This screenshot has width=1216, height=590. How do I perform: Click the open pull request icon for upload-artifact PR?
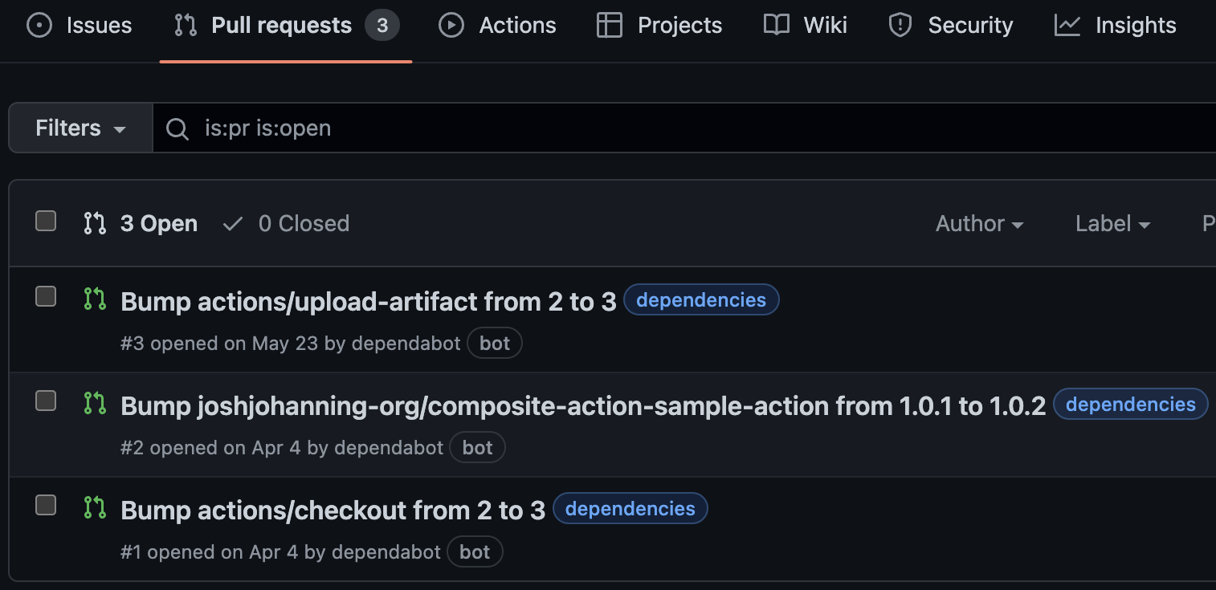click(x=95, y=300)
